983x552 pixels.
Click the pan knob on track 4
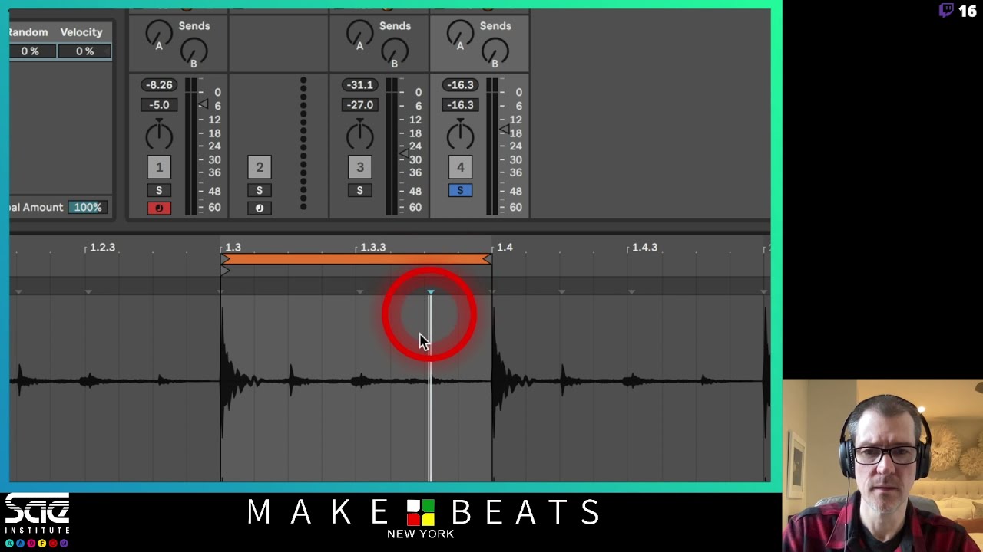[460, 136]
